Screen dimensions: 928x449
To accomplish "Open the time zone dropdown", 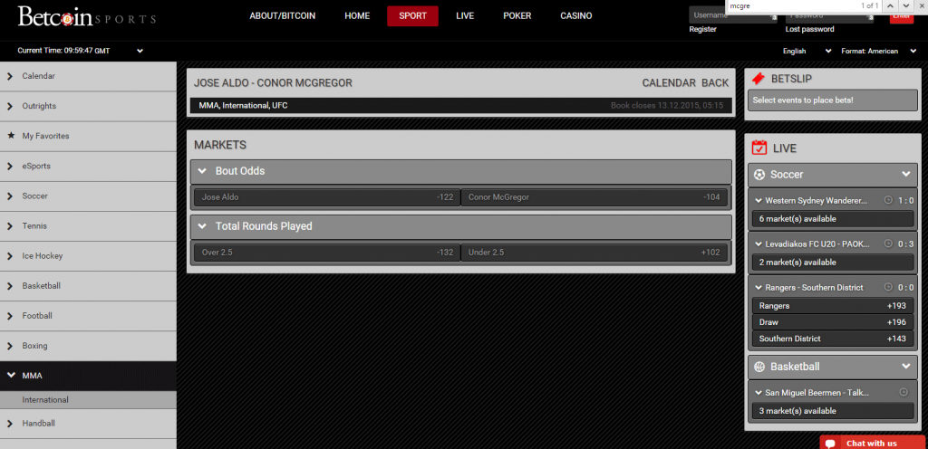I will click(140, 51).
